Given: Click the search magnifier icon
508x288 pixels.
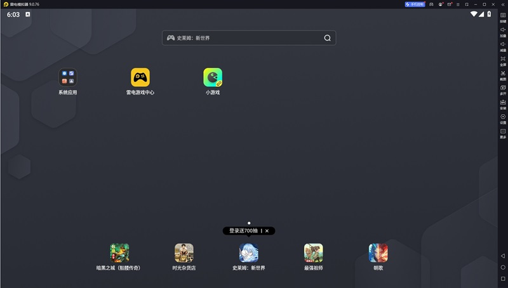Looking at the screenshot, I should [328, 38].
